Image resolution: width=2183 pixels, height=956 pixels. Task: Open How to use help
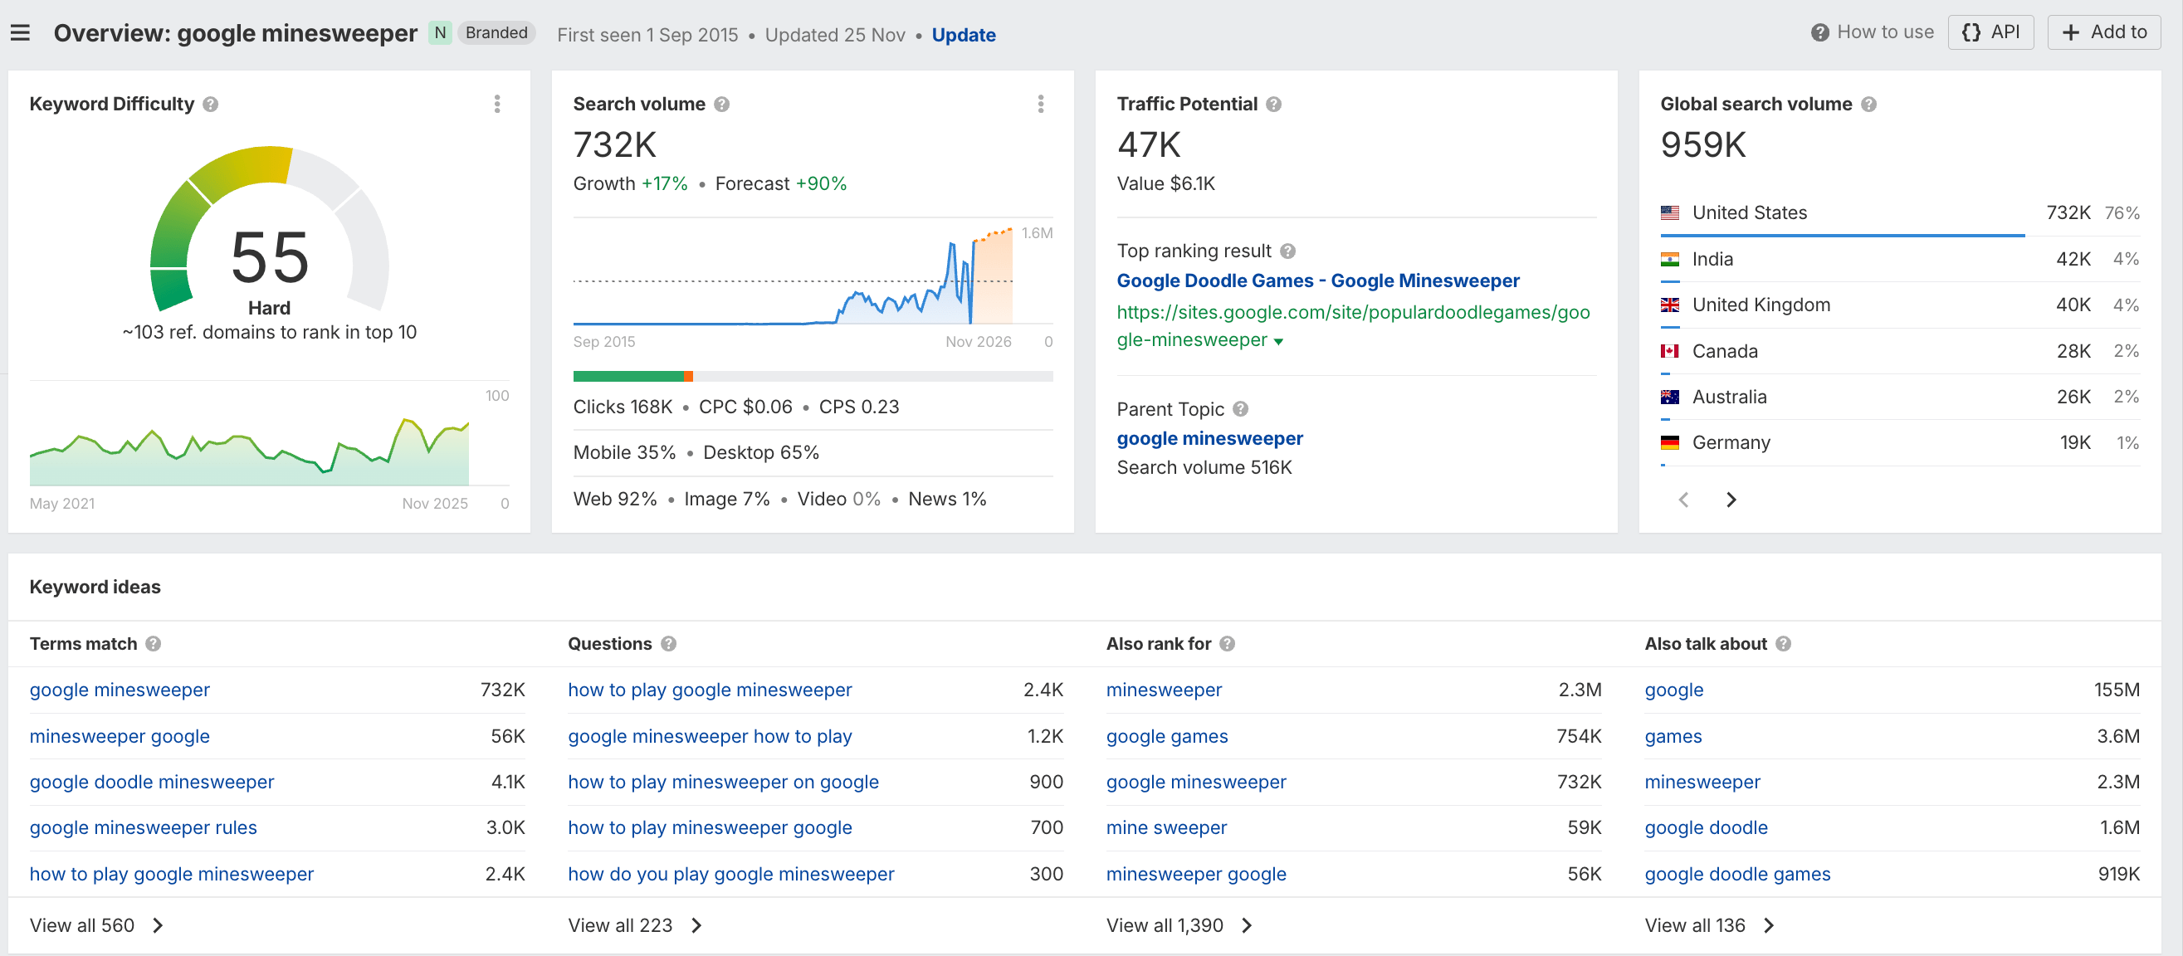pos(1872,32)
